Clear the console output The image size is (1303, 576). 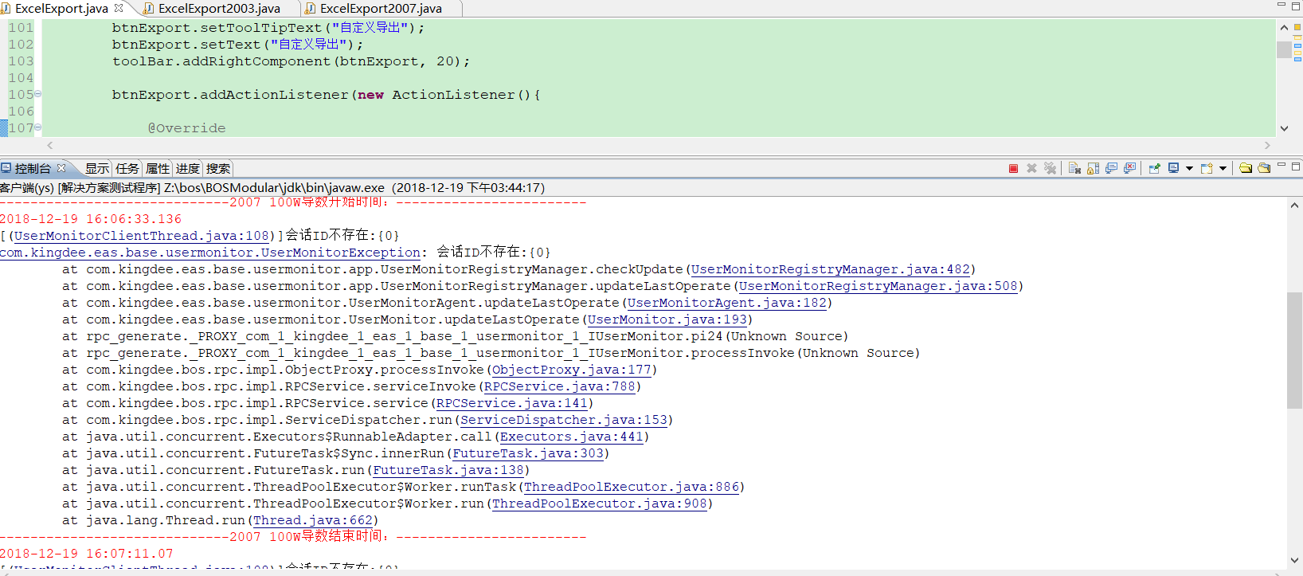point(1074,168)
